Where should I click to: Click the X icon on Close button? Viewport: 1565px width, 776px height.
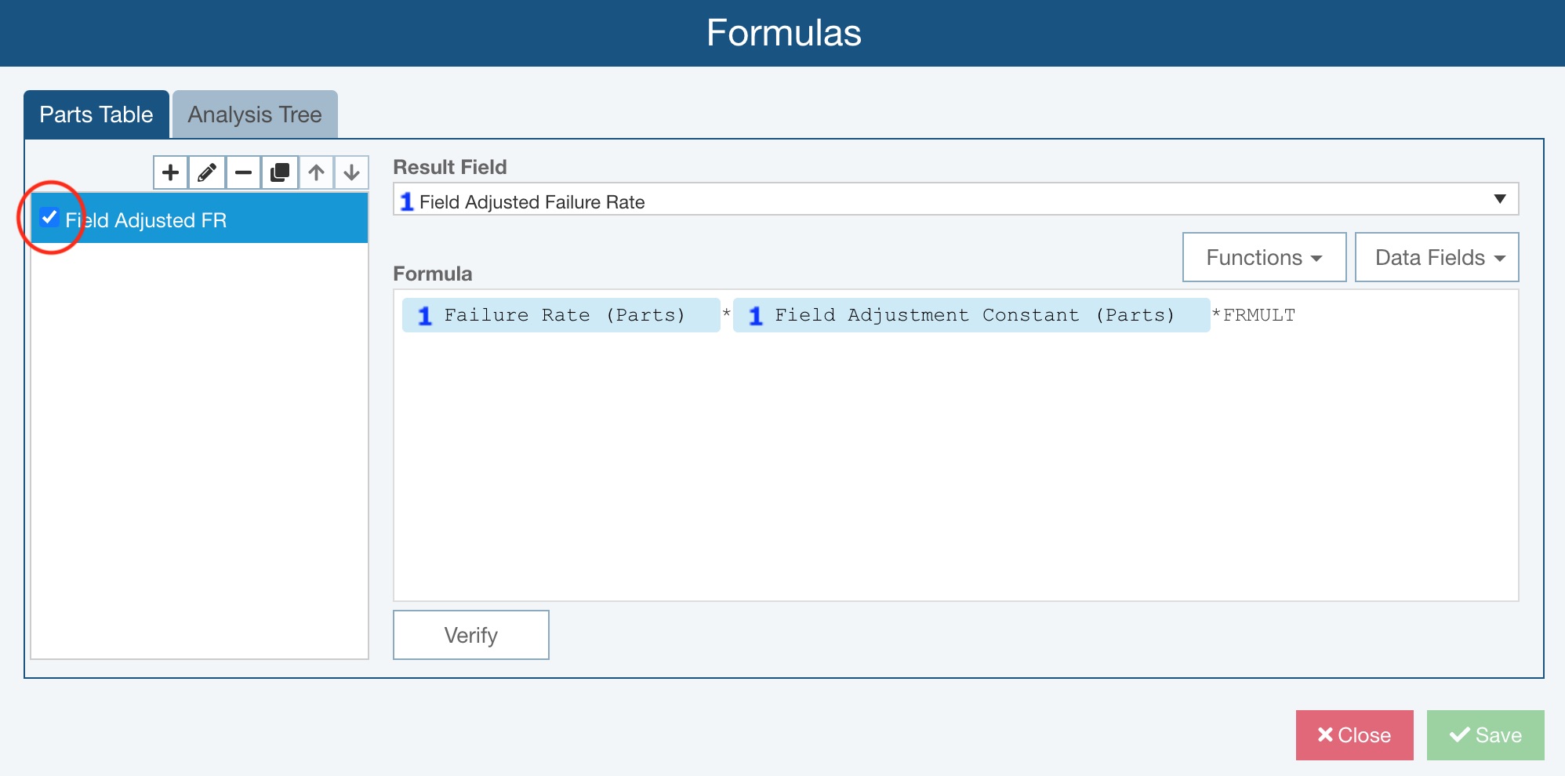point(1325,734)
